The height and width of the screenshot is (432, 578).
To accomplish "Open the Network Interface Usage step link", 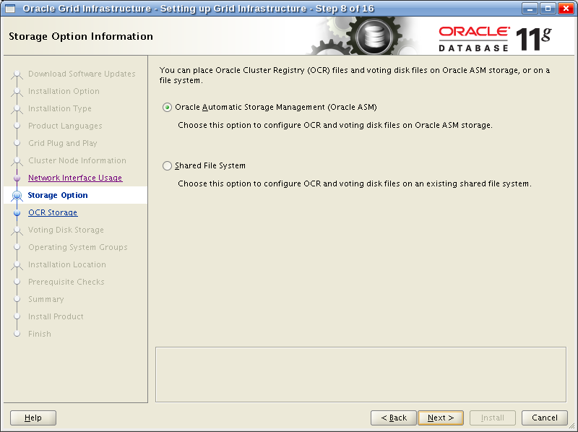I will (x=74, y=178).
